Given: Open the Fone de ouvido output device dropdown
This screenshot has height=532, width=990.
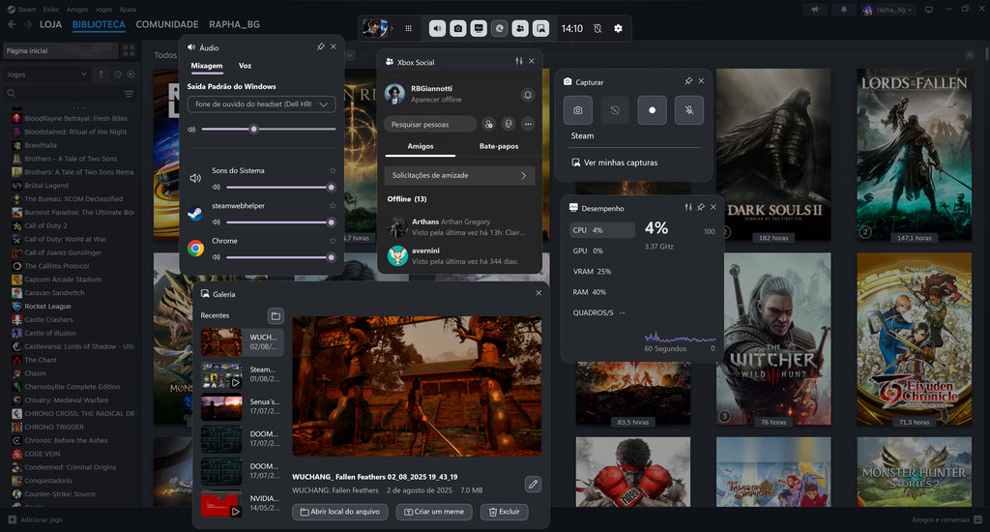Looking at the screenshot, I should point(261,104).
